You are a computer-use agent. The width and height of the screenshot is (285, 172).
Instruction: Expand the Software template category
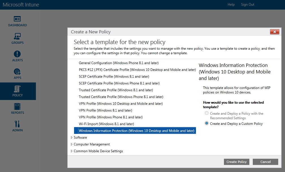pos(72,138)
